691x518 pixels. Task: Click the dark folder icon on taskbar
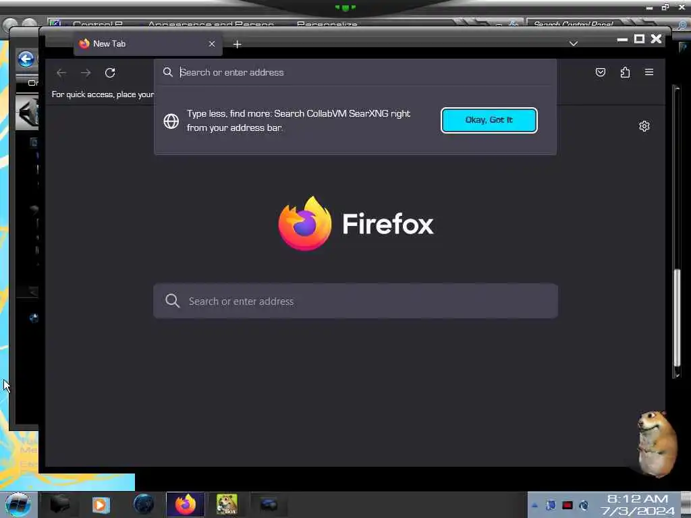(x=59, y=505)
